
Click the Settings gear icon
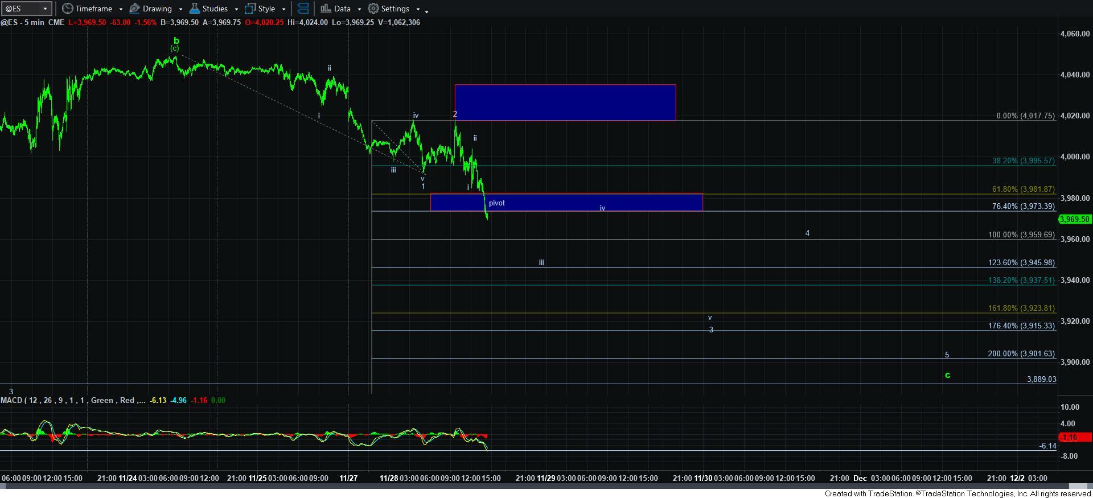point(373,9)
